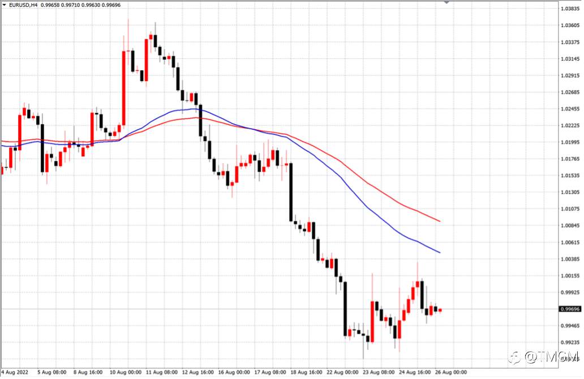584x379 pixels.
Task: Click the 1.00615 price axis label
Action: click(570, 242)
